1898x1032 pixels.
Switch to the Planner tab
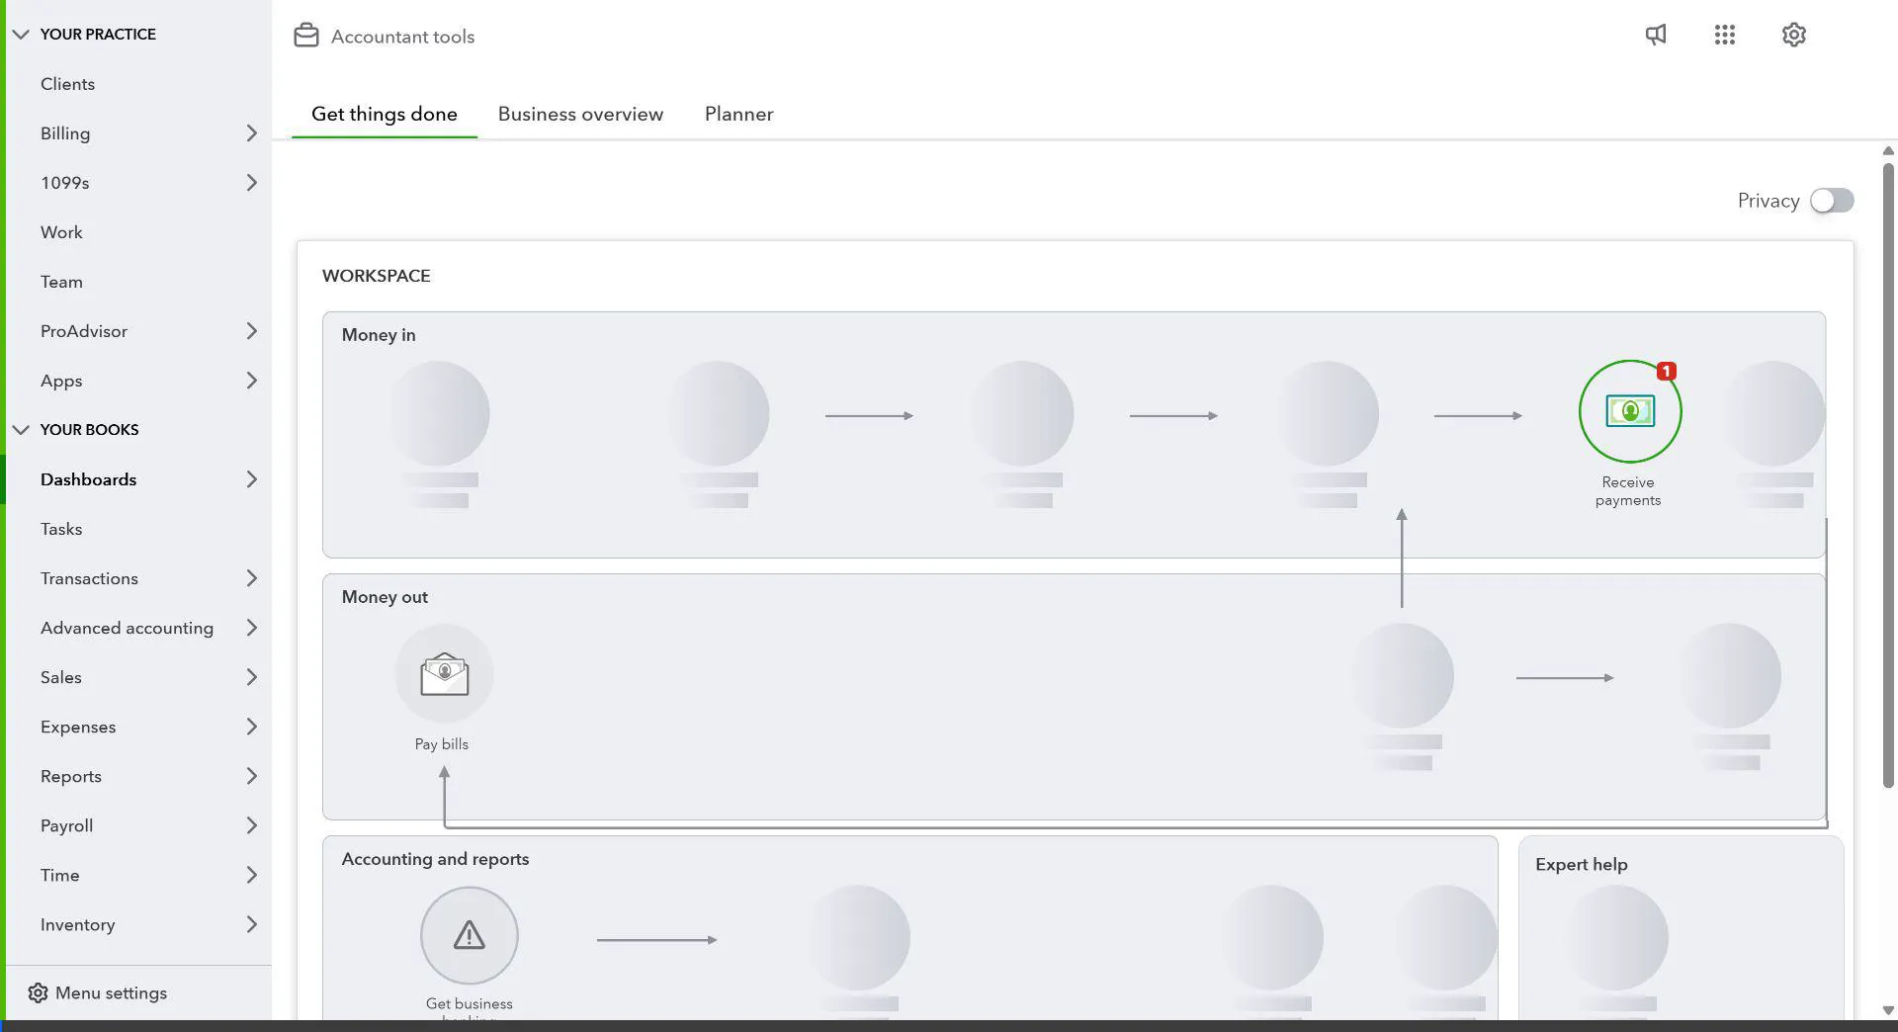click(x=738, y=114)
